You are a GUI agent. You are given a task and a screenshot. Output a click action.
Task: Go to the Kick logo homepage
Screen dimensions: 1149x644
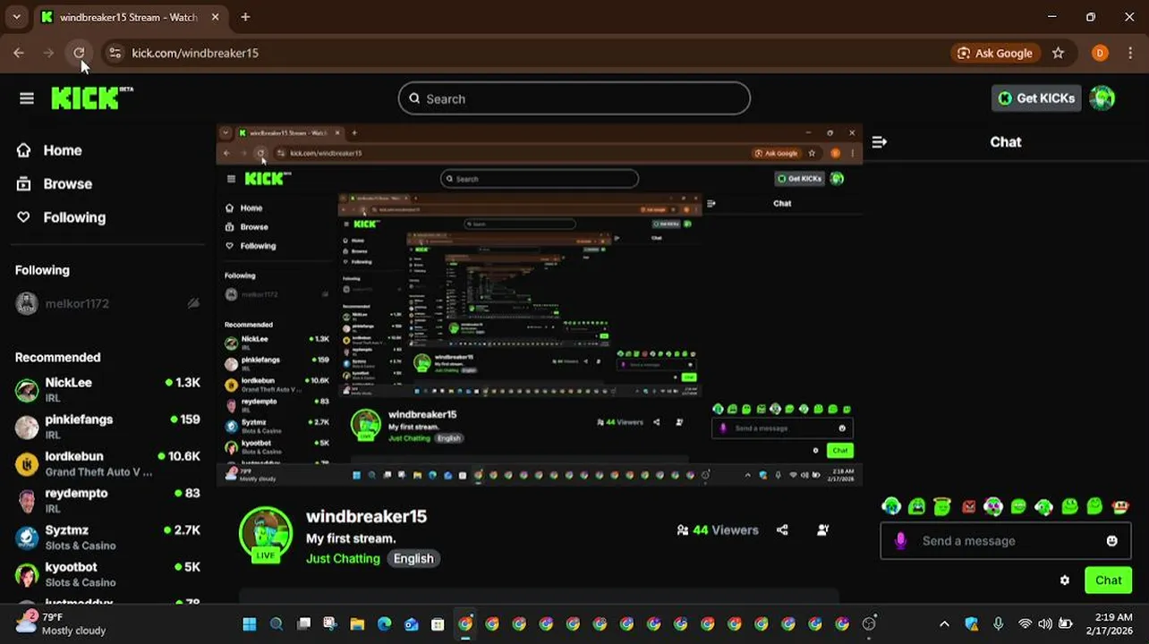91,98
